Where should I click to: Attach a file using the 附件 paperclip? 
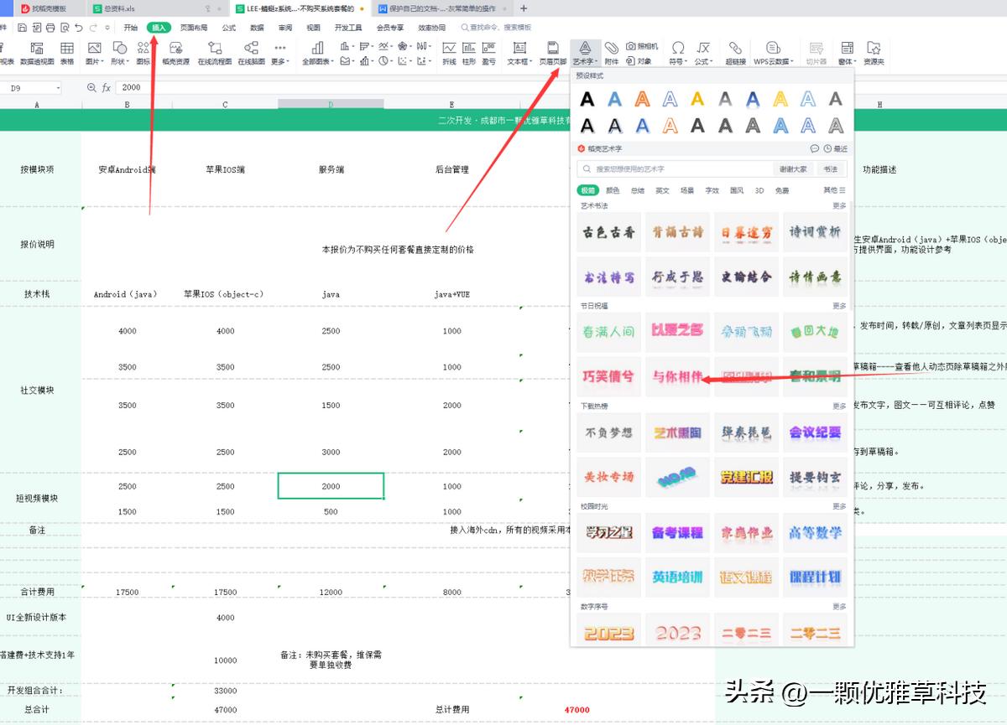[x=610, y=50]
